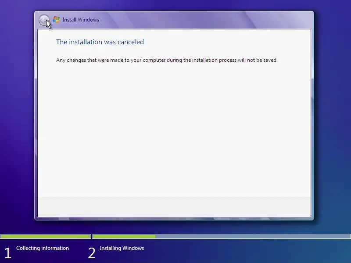351x263 pixels.
Task: Click the Collecting information progress bar
Action: (46, 236)
